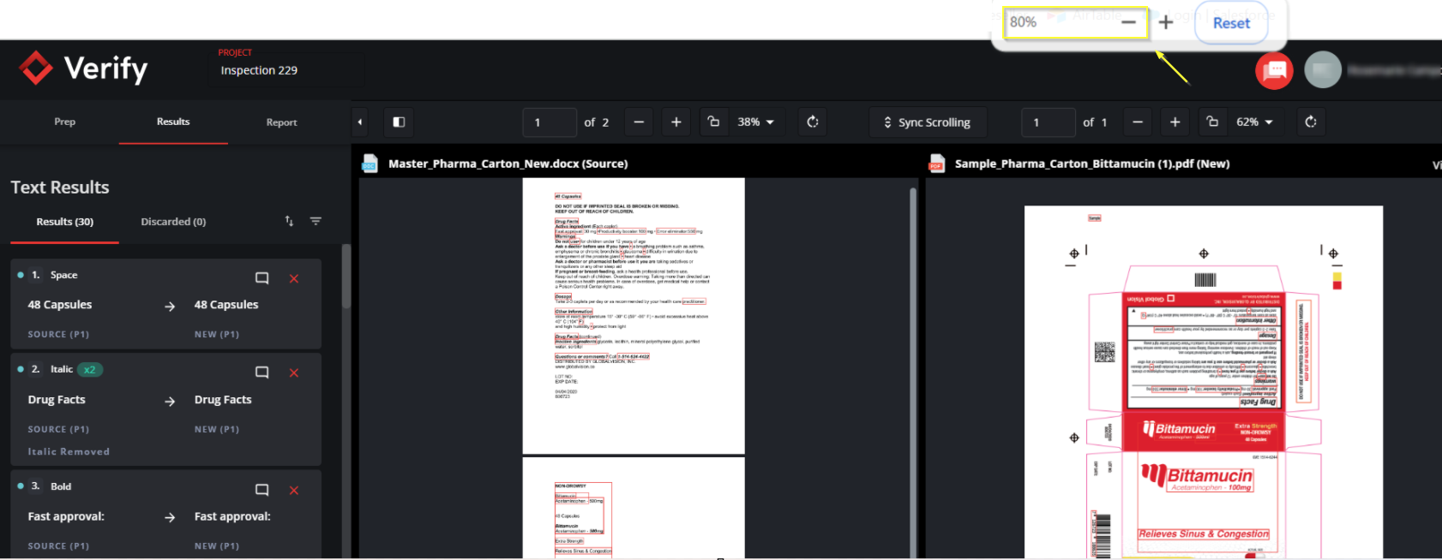Image resolution: width=1442 pixels, height=560 pixels.
Task: Rotate the new PDF document view
Action: click(x=1311, y=122)
